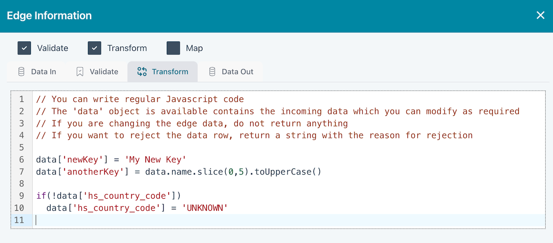Viewport: 553px width, 243px height.
Task: Switch to the Data In tab
Action: pyautogui.click(x=37, y=71)
